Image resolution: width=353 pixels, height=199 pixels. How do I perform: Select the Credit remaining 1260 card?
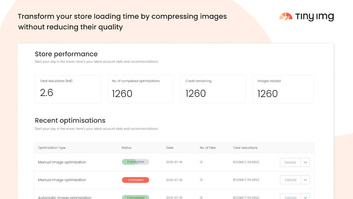point(213,89)
